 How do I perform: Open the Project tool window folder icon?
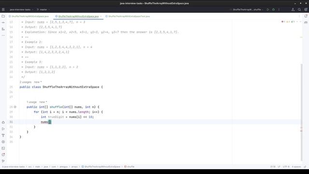click(x=3, y=16)
